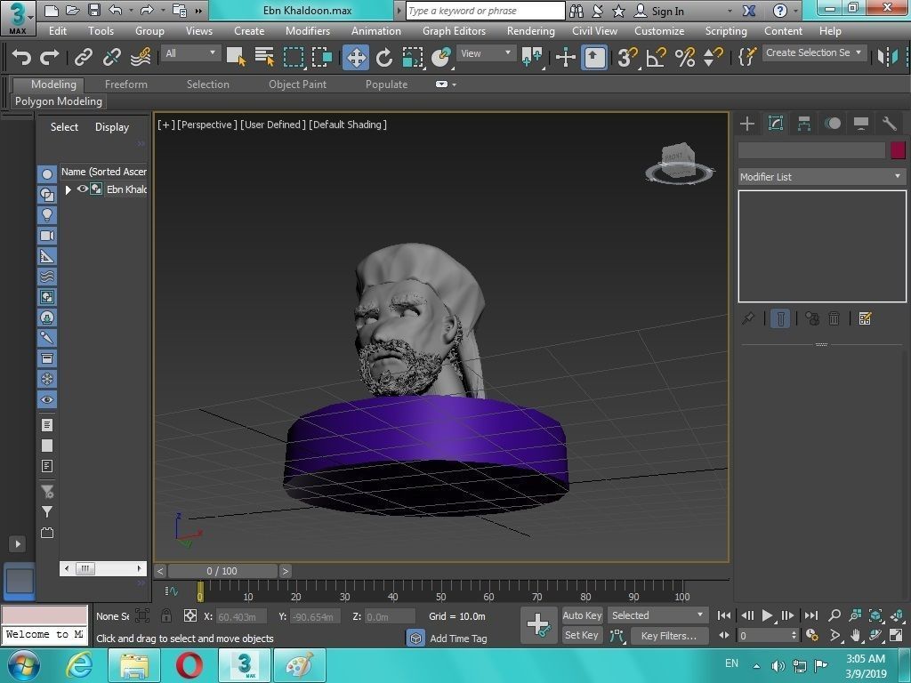
Task: Open the View reference coordinate dropdown
Action: 486,53
